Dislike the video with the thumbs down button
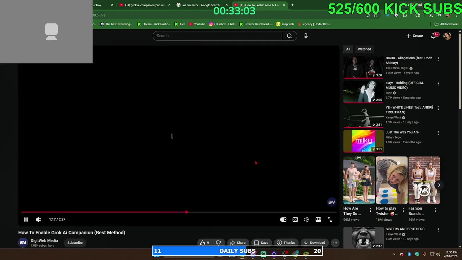The height and width of the screenshot is (260, 462). (218, 243)
